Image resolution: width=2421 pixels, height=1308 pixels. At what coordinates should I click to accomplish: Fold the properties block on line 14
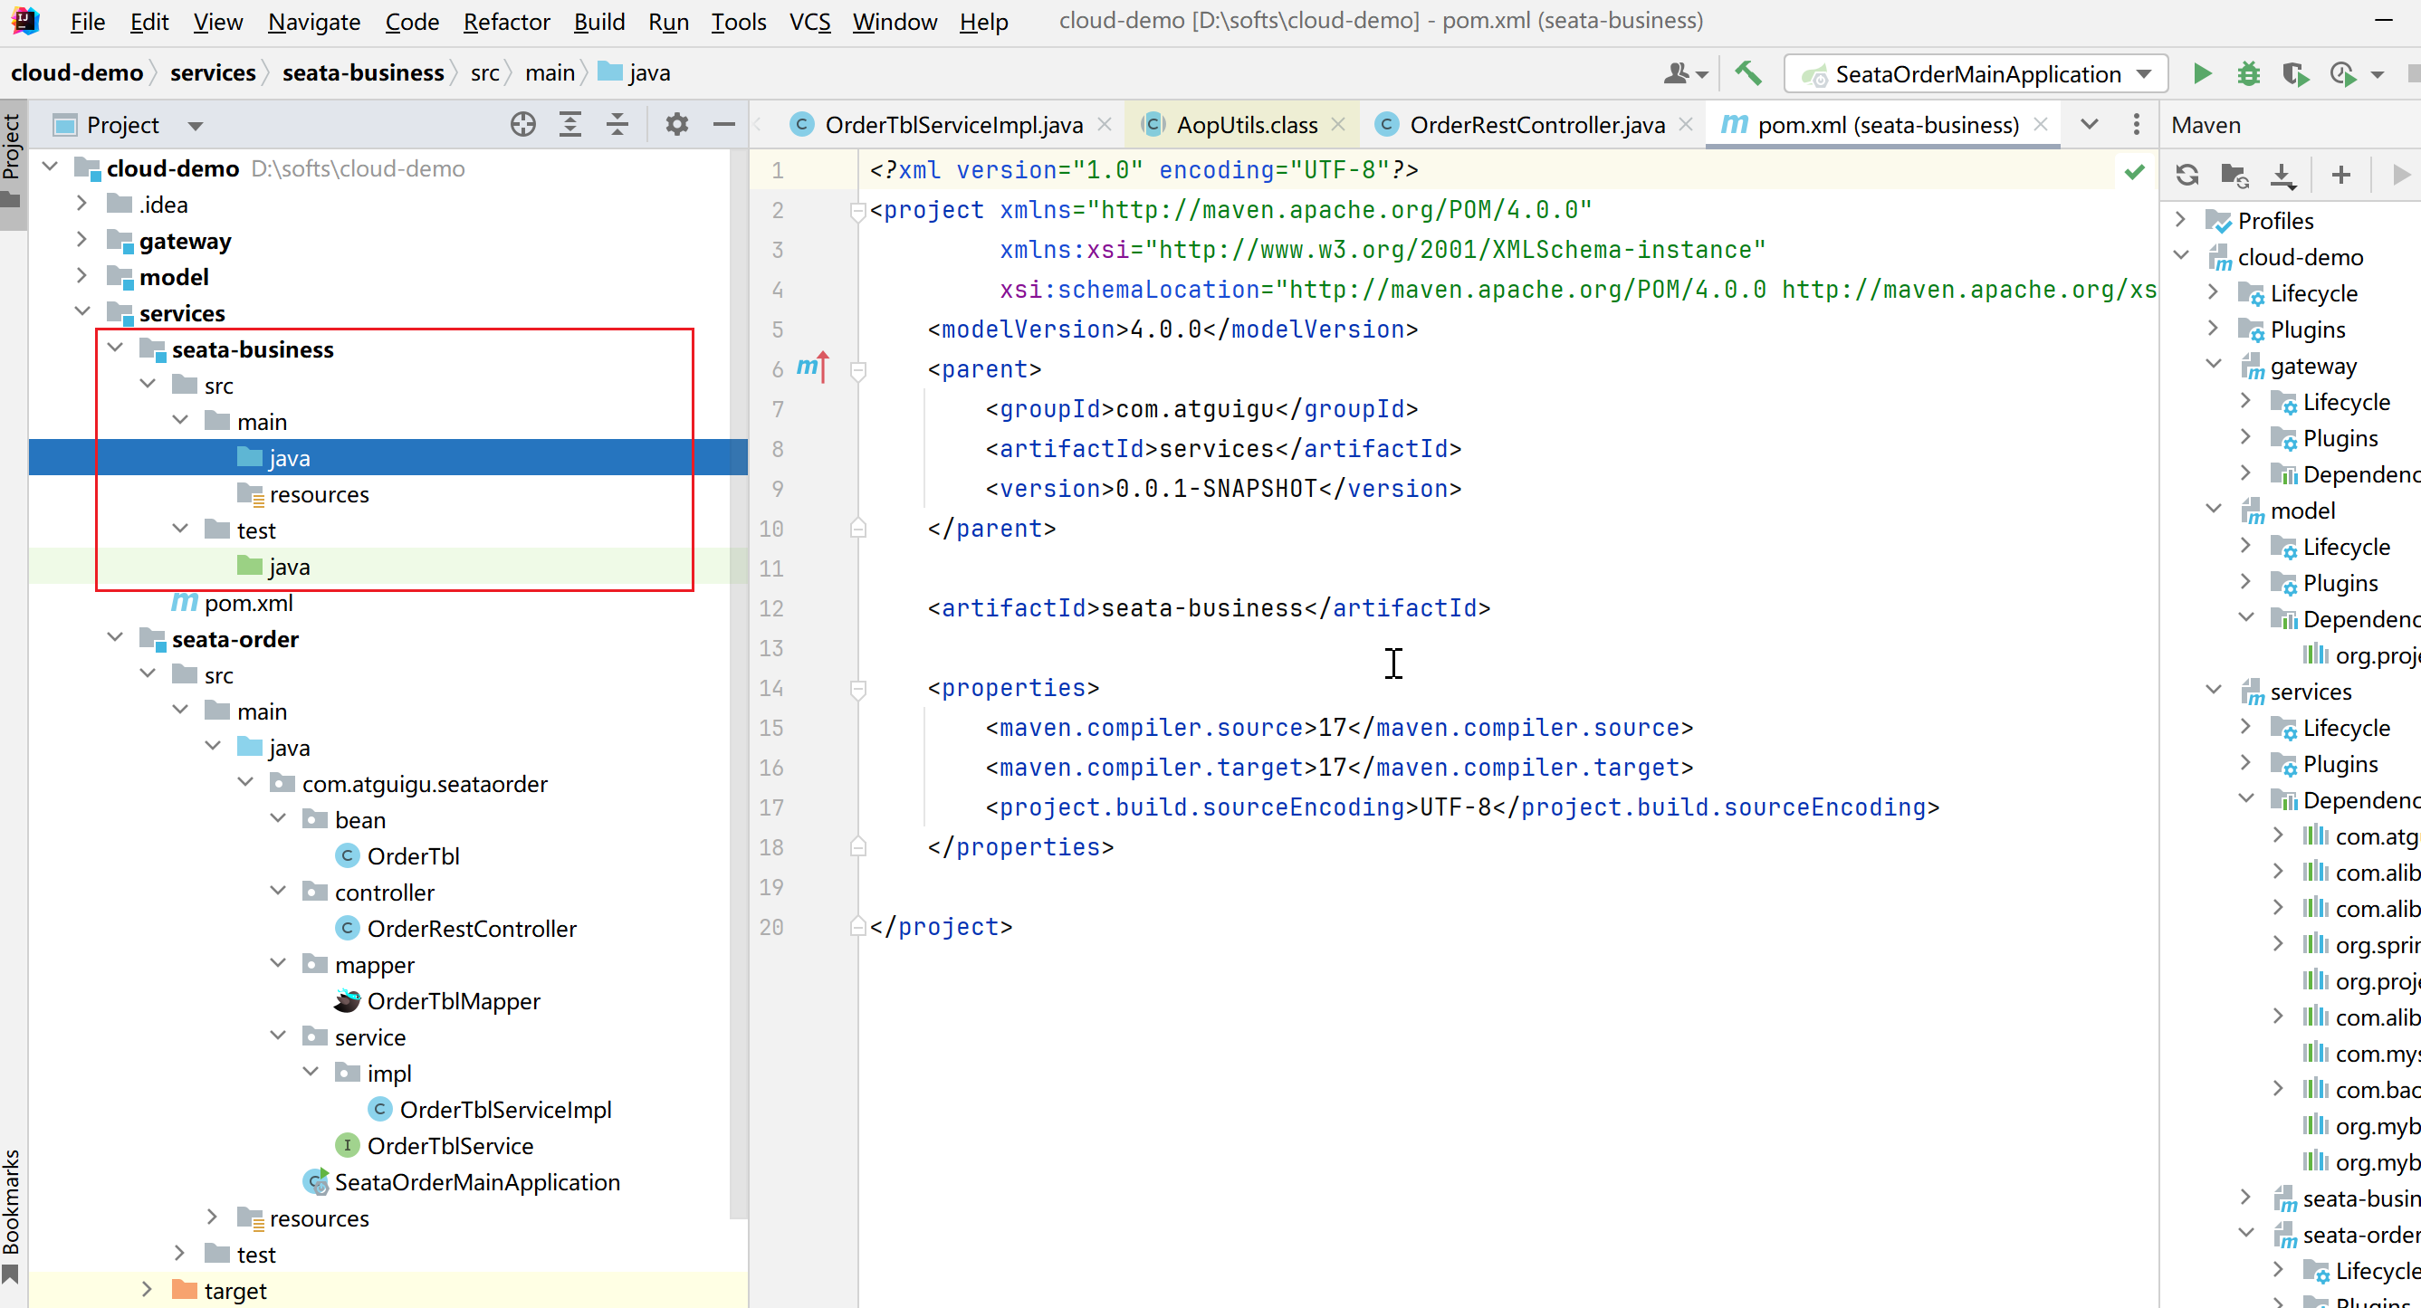click(857, 689)
